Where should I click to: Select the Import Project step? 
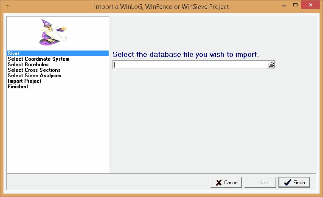(x=24, y=81)
